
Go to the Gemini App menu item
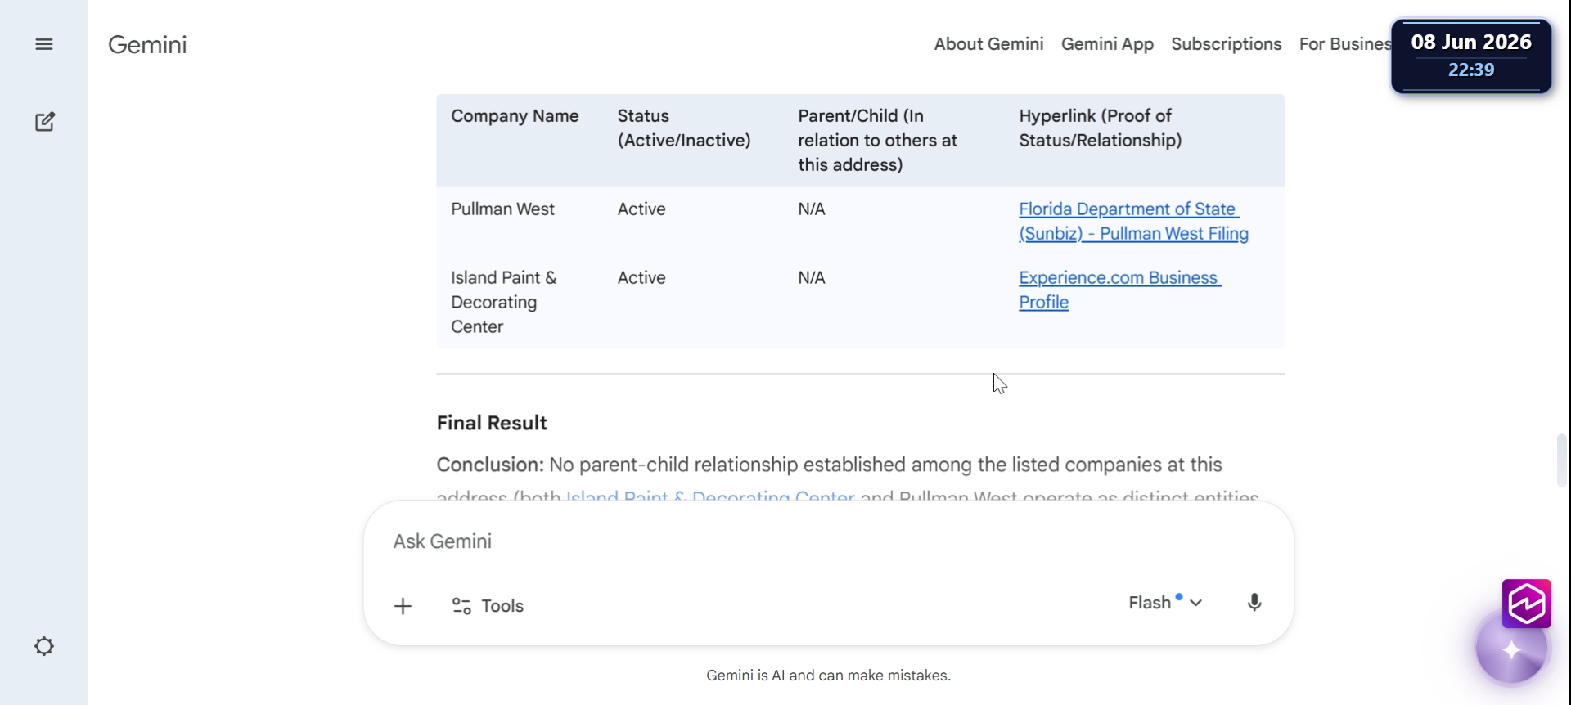click(1107, 44)
